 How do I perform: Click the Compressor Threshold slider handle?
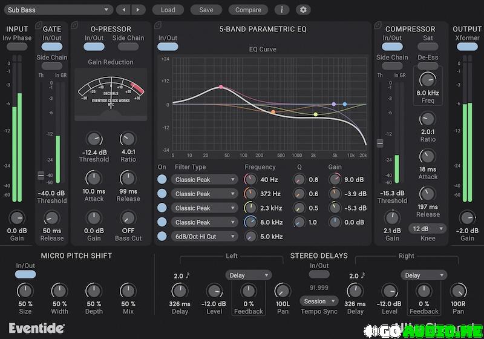pos(380,143)
